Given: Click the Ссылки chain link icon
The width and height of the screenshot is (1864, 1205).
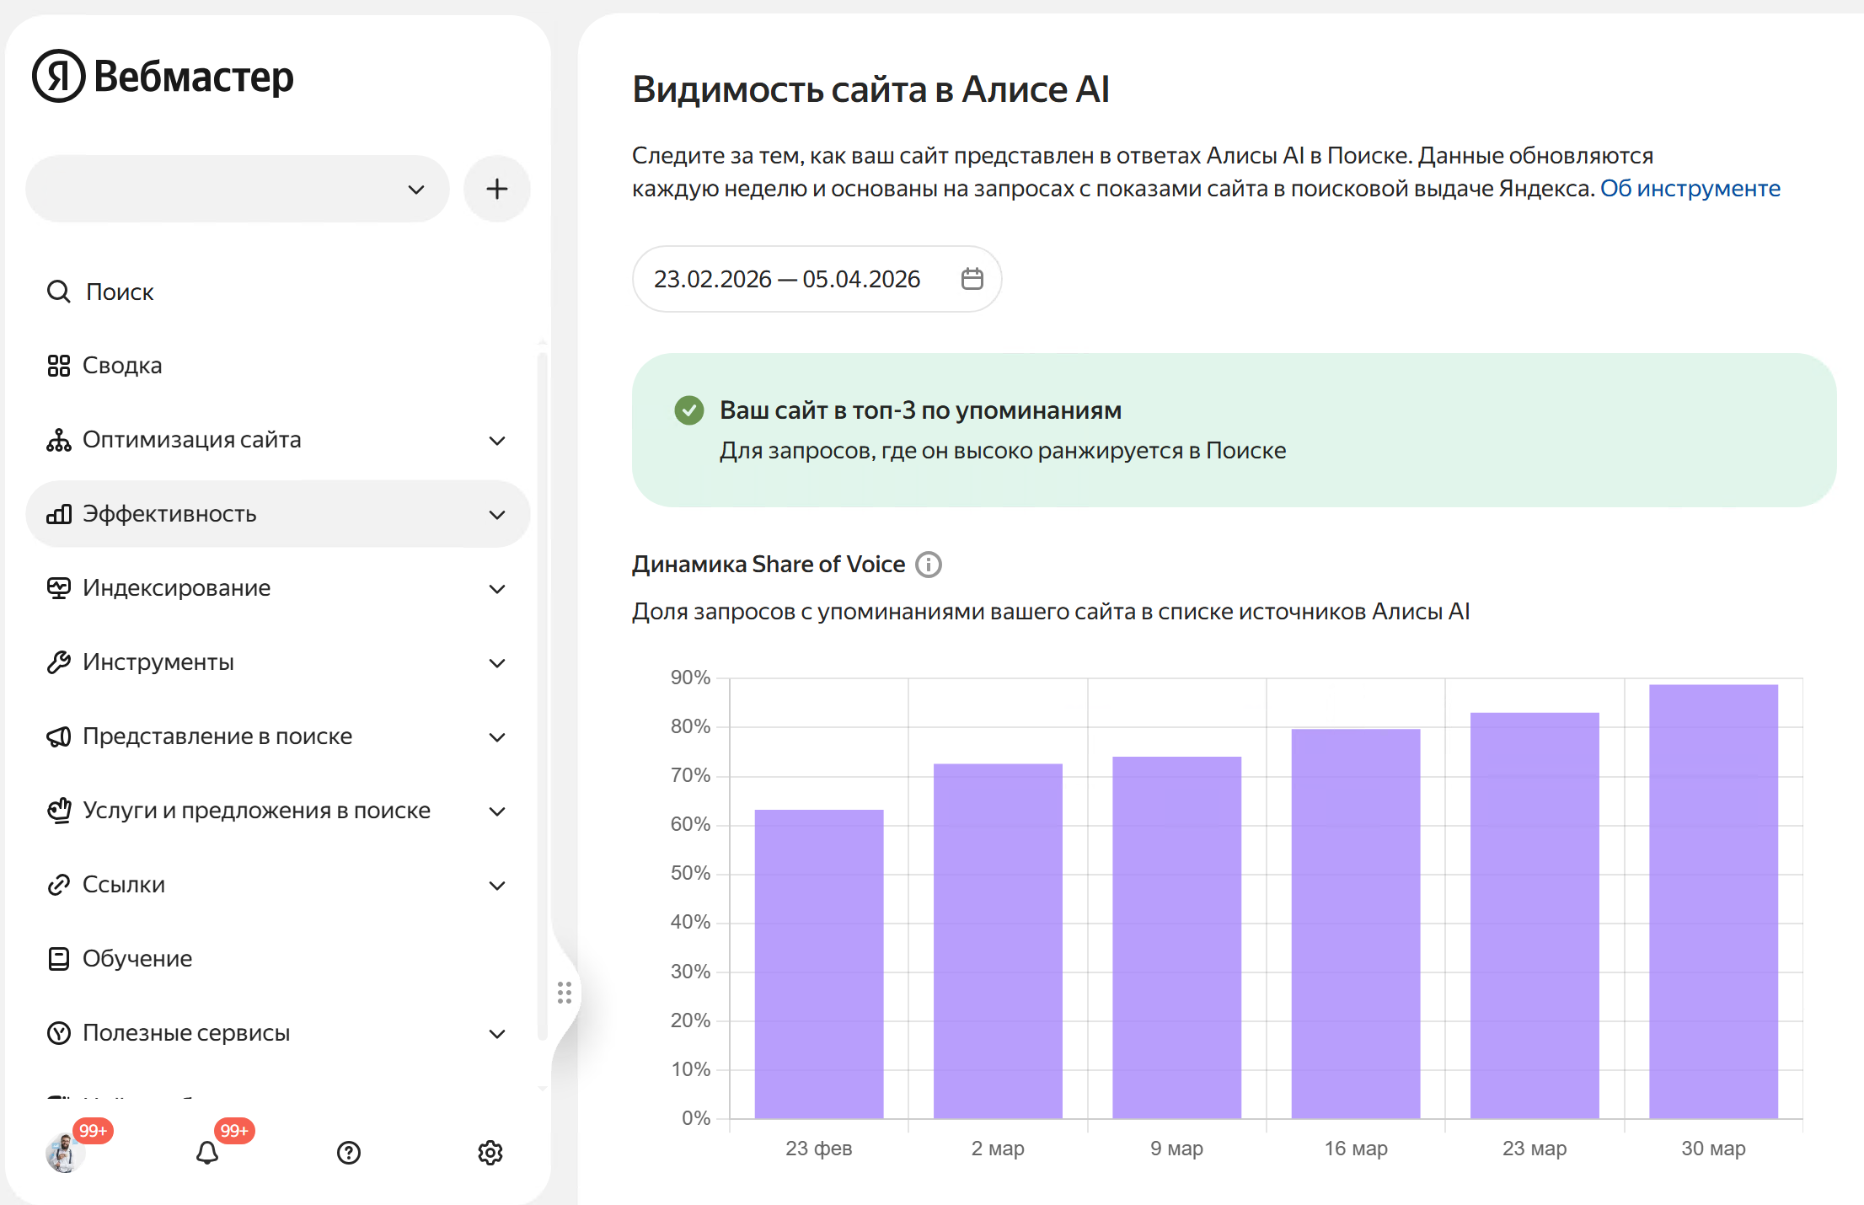Looking at the screenshot, I should point(58,885).
